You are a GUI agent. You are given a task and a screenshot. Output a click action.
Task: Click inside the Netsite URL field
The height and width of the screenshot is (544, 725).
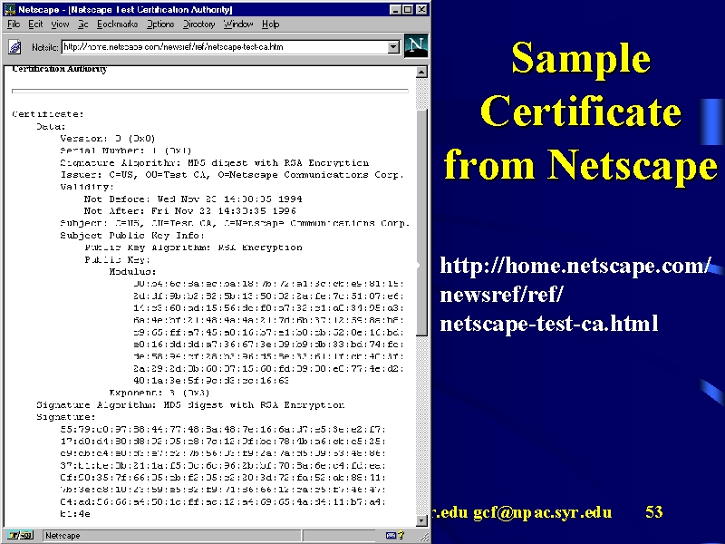(x=225, y=47)
